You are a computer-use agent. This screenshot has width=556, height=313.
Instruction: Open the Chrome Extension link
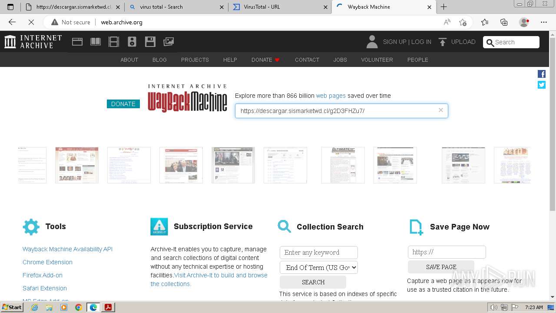tap(47, 262)
